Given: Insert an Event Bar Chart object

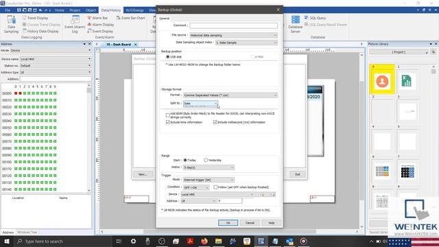Looking at the screenshot, I should coord(130,18).
